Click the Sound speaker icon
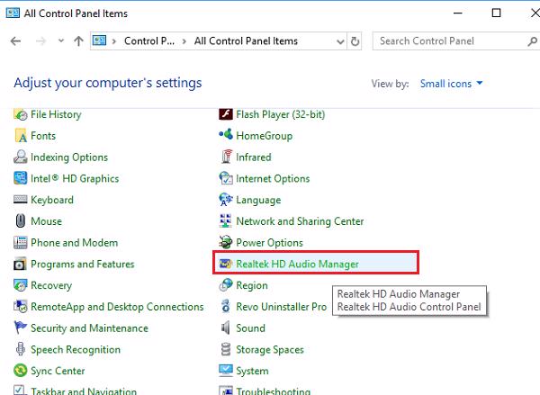 (x=226, y=328)
